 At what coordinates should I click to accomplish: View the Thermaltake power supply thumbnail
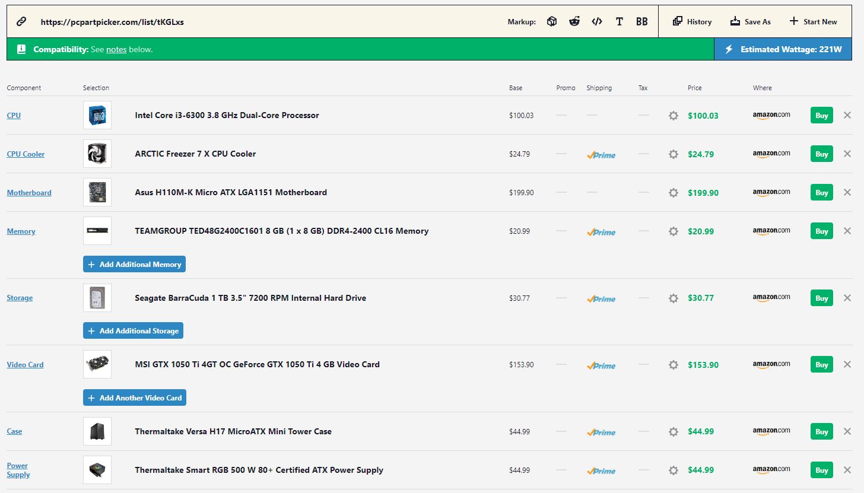click(97, 470)
